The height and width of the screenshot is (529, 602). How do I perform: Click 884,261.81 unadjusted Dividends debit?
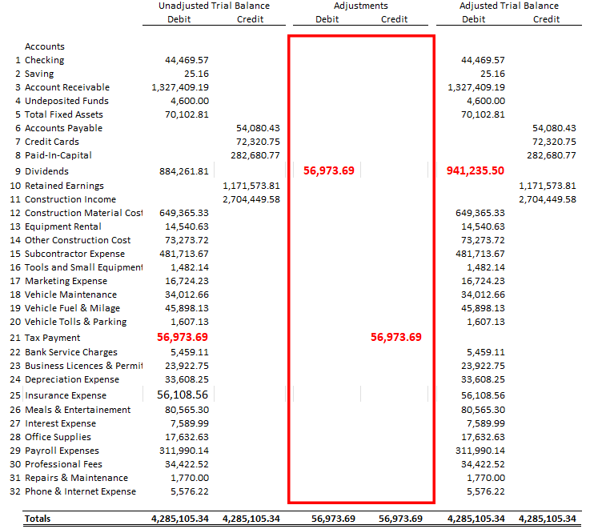(184, 171)
